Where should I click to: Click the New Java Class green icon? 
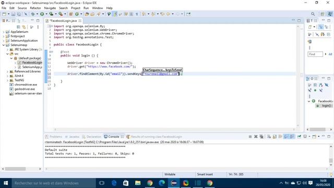coord(77,14)
